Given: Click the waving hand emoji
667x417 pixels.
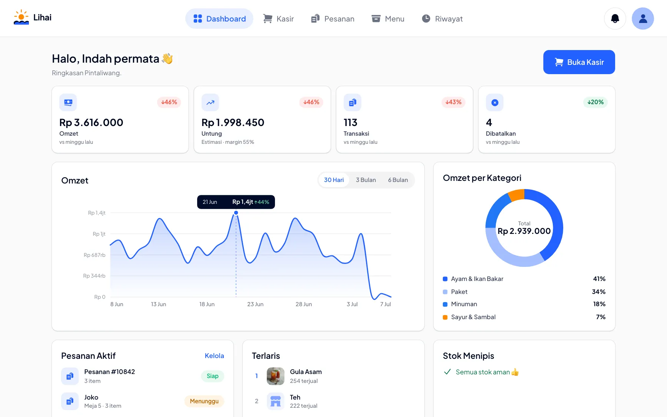Looking at the screenshot, I should click(167, 59).
